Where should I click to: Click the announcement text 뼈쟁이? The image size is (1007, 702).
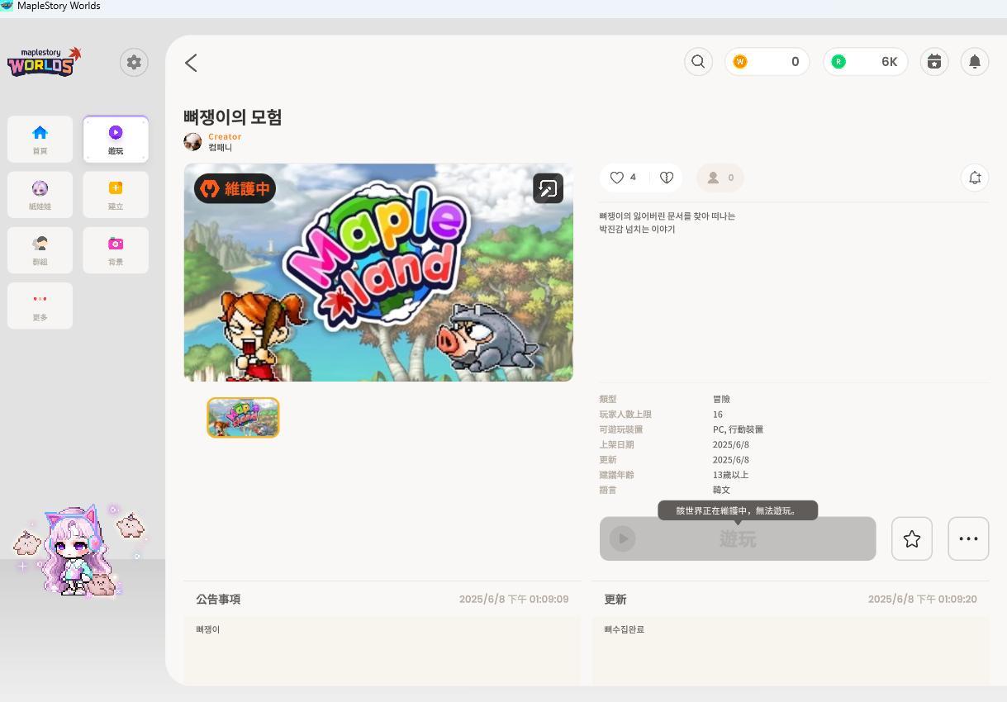coord(207,629)
